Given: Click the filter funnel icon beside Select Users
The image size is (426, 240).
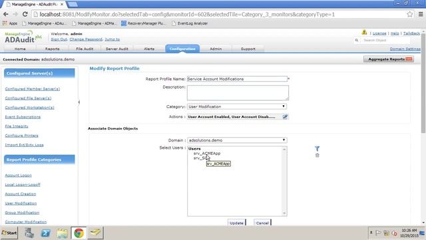Looking at the screenshot, I should [x=317, y=149].
